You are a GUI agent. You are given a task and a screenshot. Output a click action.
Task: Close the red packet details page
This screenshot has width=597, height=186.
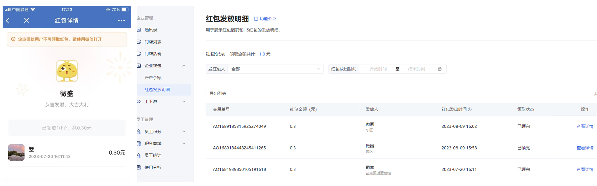click(x=27, y=20)
